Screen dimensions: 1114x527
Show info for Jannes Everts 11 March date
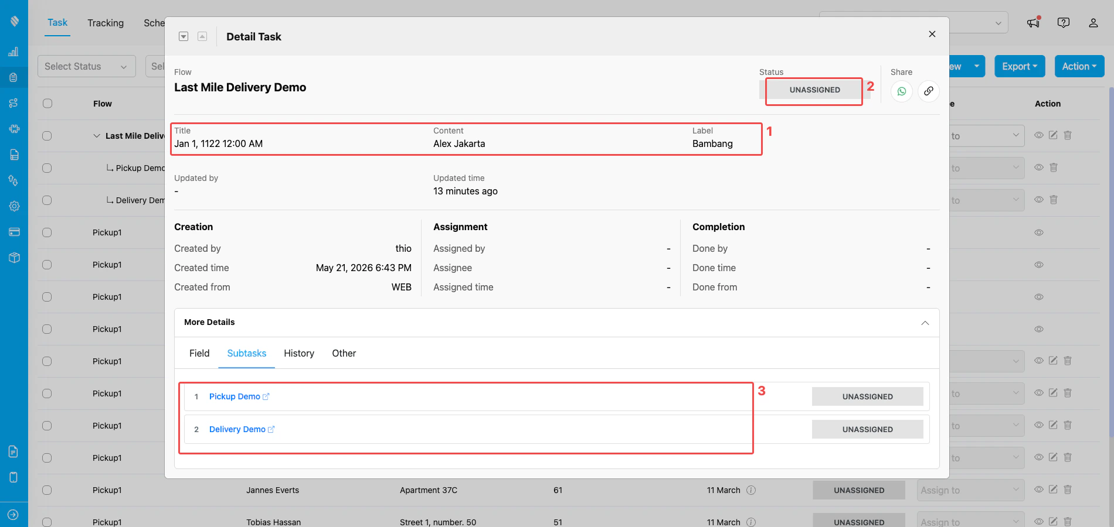tap(751, 490)
